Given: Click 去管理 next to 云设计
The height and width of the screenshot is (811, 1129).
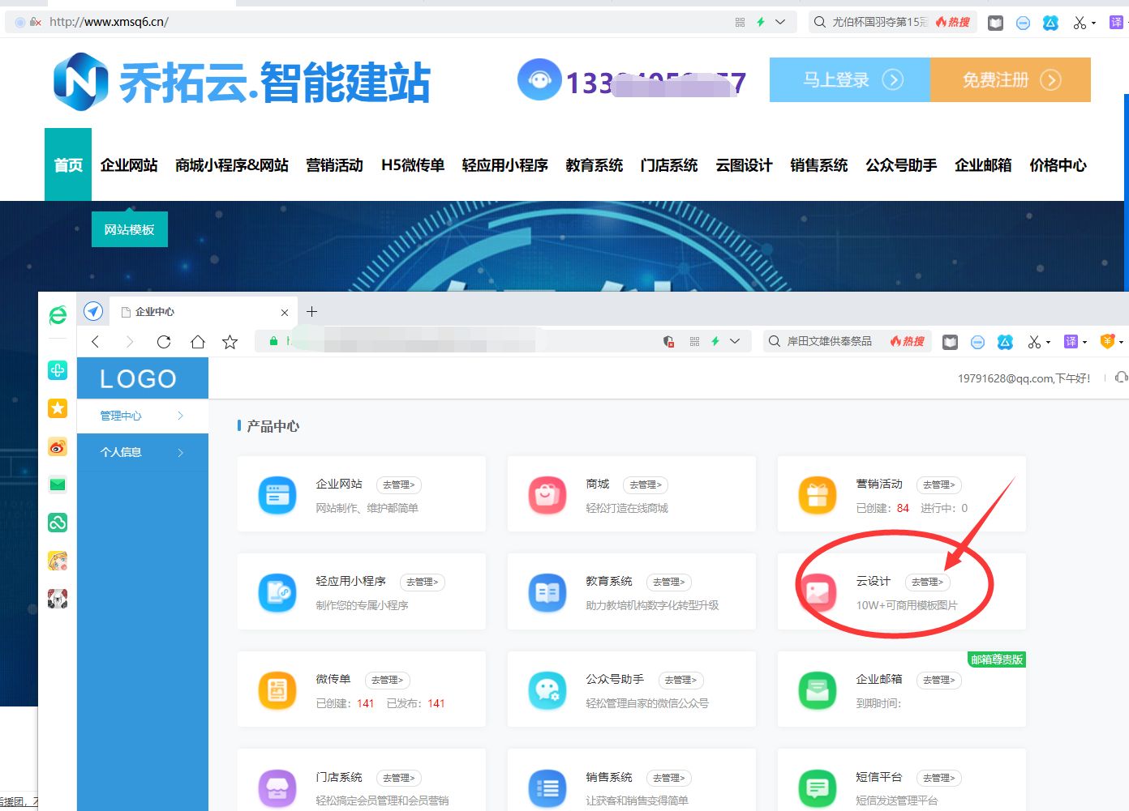Looking at the screenshot, I should tap(927, 581).
